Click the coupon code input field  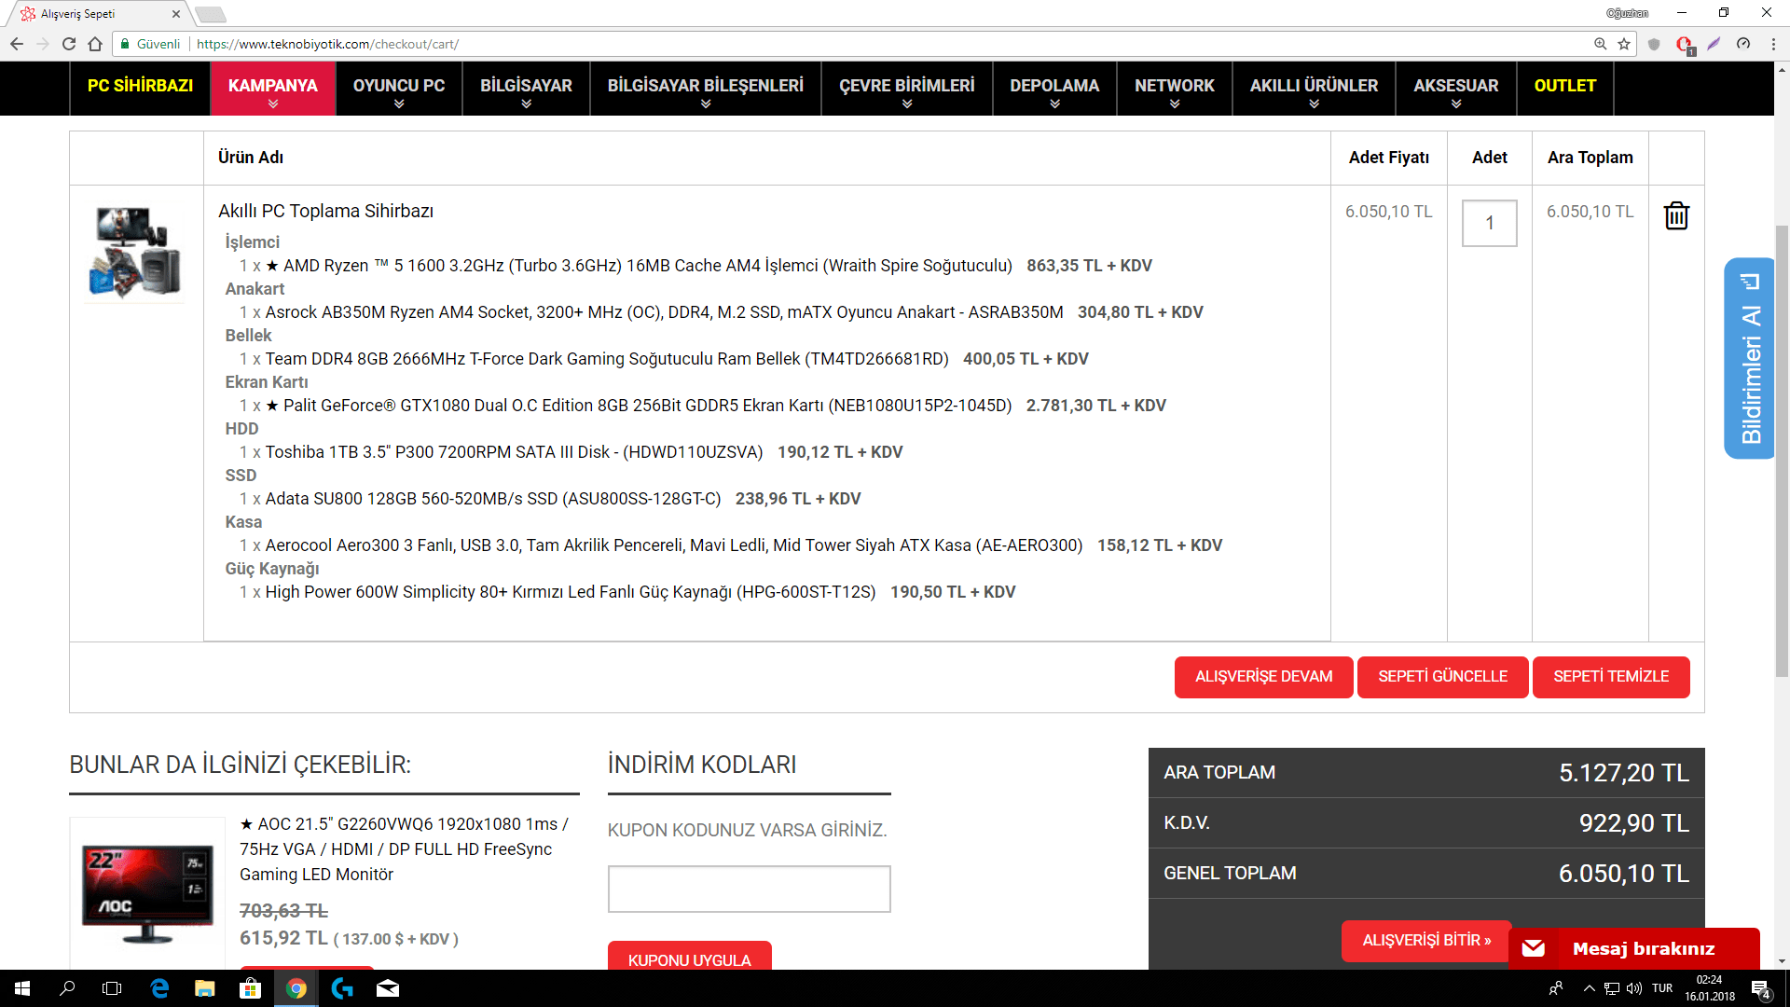click(x=749, y=889)
